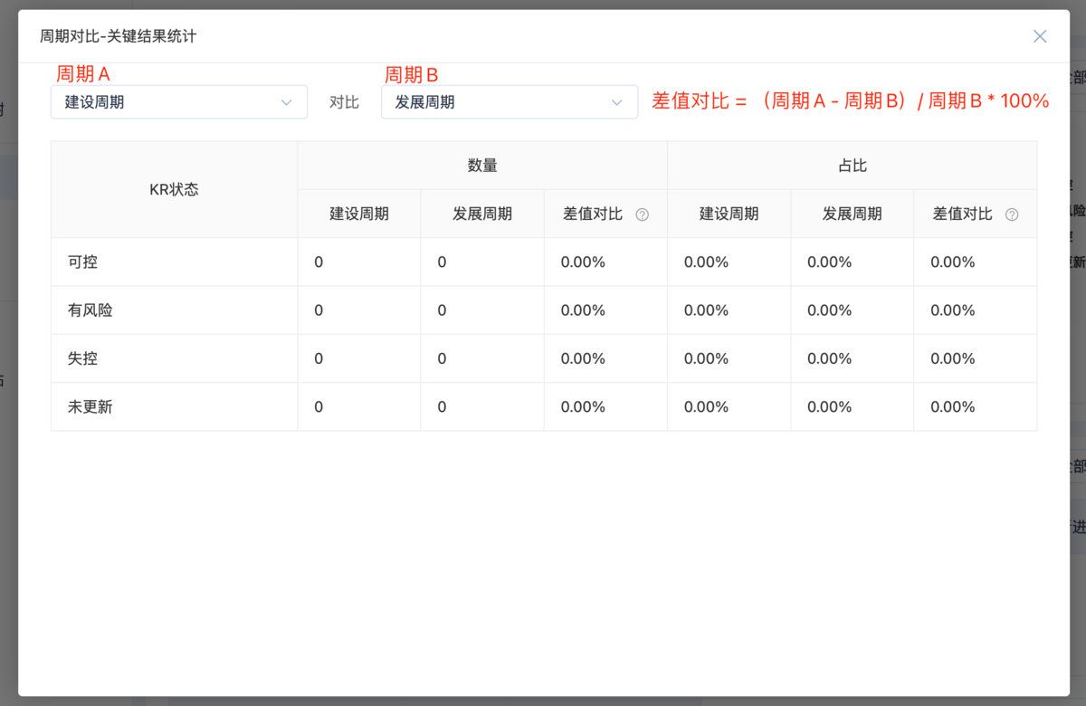
Task: Click the 占比 group header
Action: click(852, 166)
